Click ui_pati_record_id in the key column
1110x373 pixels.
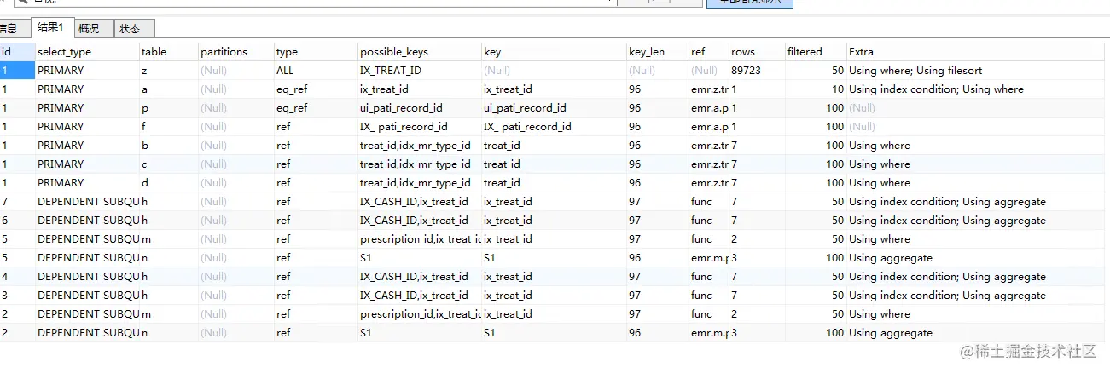tap(554, 107)
